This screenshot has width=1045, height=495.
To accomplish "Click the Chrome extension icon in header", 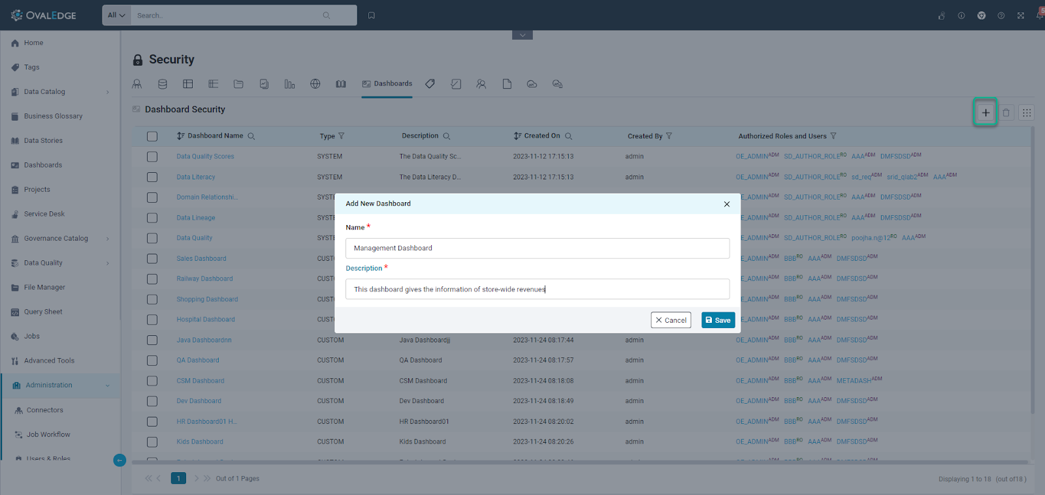I will [x=982, y=16].
